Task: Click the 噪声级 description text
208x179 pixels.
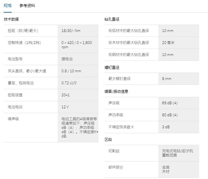Action: point(79,127)
